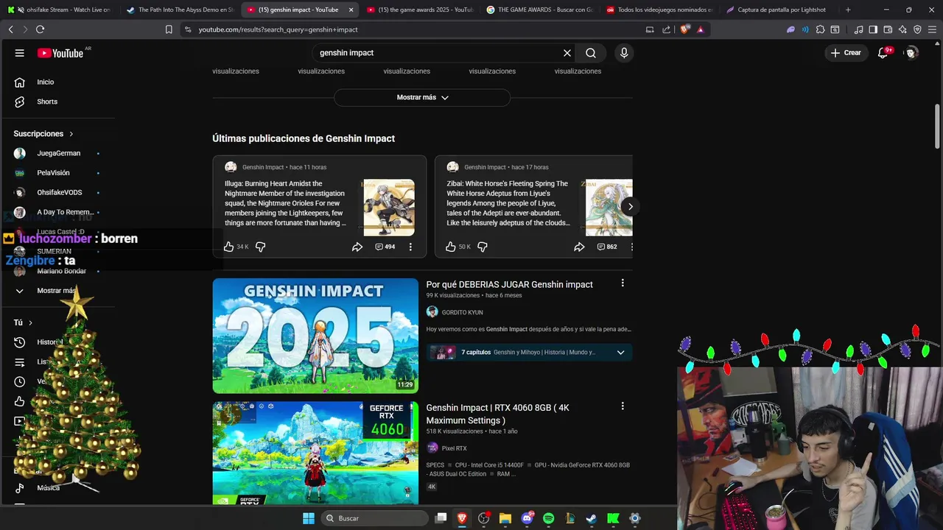Screen dimensions: 943x530
Task: Open Steam from the taskbar
Action: click(591, 518)
